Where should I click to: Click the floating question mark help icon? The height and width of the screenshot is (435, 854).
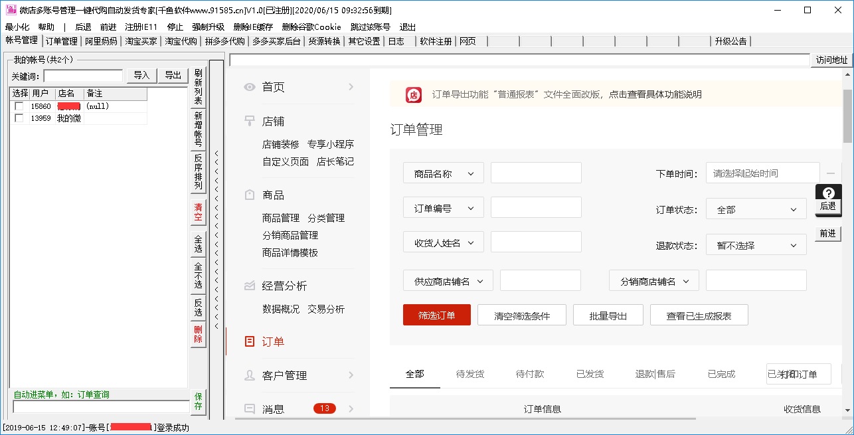pyautogui.click(x=827, y=193)
